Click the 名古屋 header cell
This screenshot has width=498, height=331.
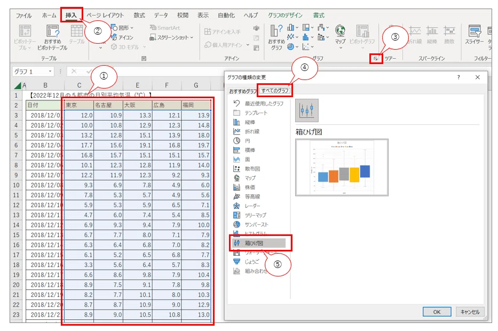pos(108,105)
